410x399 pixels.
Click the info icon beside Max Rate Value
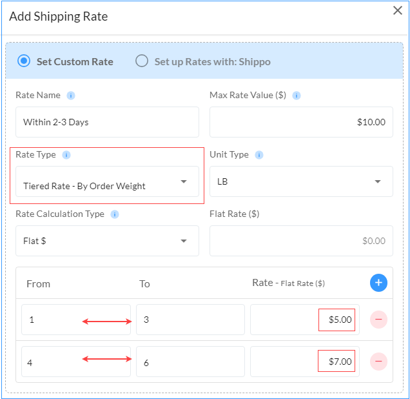pyautogui.click(x=297, y=96)
